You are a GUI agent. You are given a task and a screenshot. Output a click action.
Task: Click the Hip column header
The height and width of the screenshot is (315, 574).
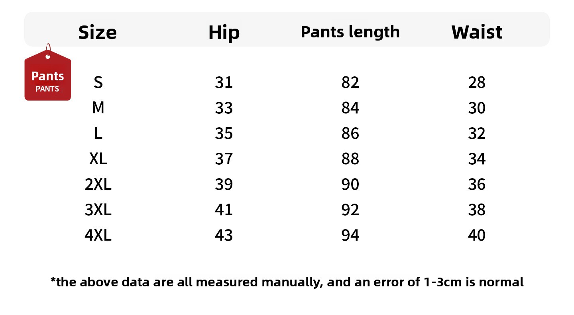(224, 32)
